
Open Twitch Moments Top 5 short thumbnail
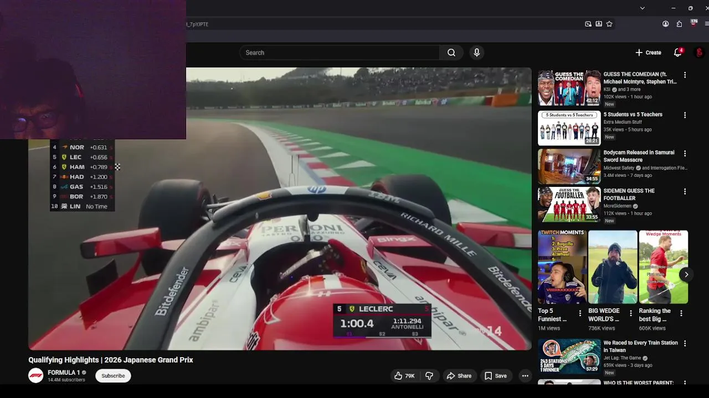pos(562,267)
